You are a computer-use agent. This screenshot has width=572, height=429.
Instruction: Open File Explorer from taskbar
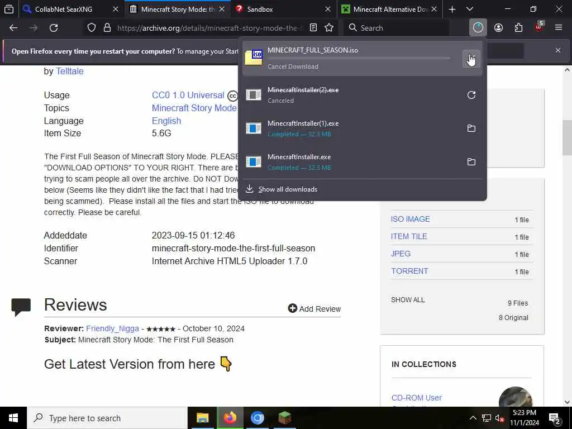[202, 418]
